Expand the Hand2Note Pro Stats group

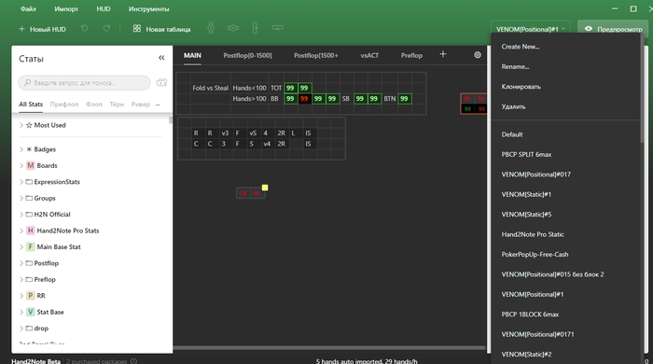21,231
